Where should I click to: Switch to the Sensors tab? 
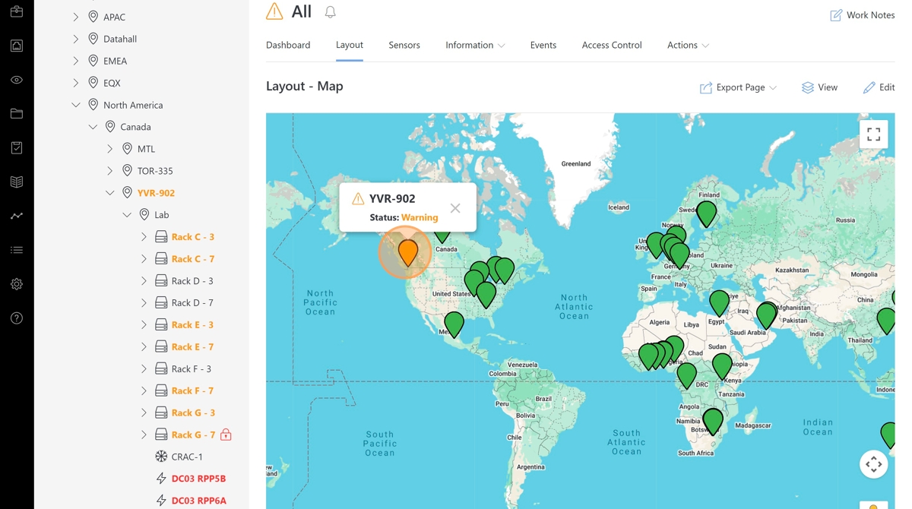404,46
